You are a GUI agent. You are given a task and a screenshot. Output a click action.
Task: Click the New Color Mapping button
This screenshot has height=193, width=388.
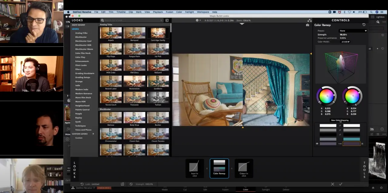click(x=340, y=120)
